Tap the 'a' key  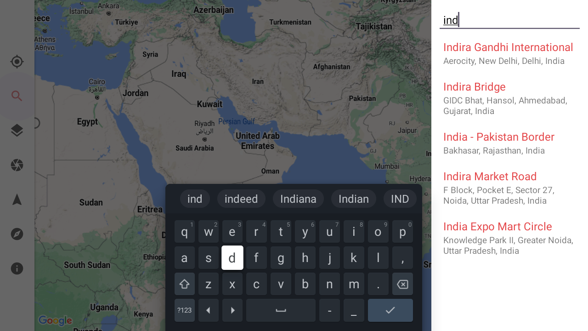coord(185,258)
